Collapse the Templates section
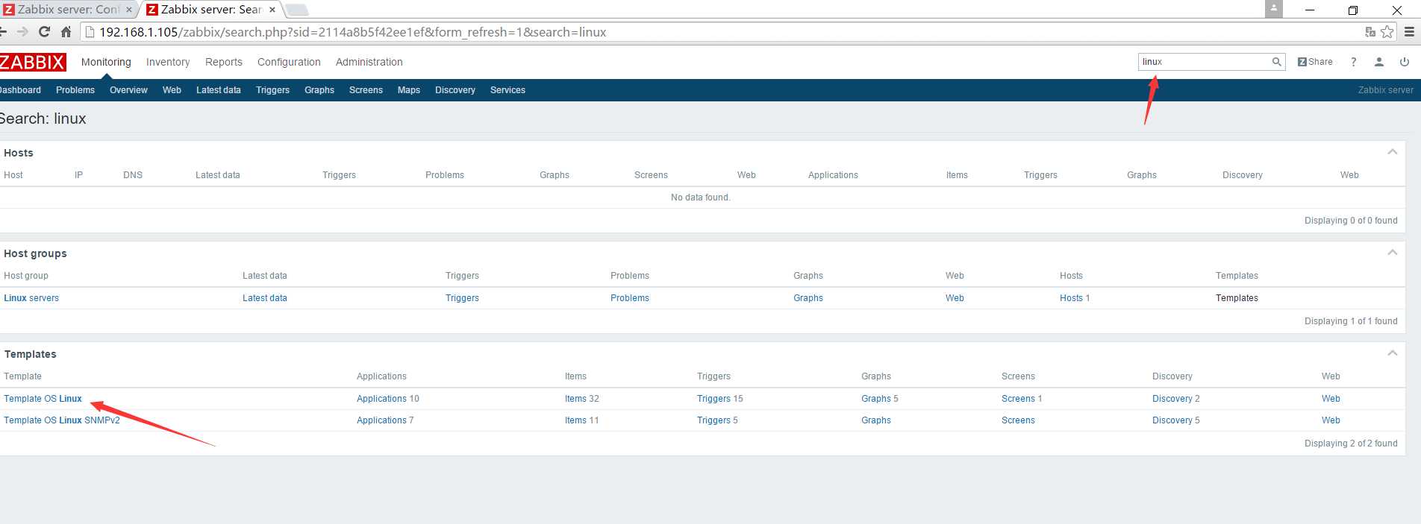Image resolution: width=1421 pixels, height=524 pixels. coord(1392,353)
